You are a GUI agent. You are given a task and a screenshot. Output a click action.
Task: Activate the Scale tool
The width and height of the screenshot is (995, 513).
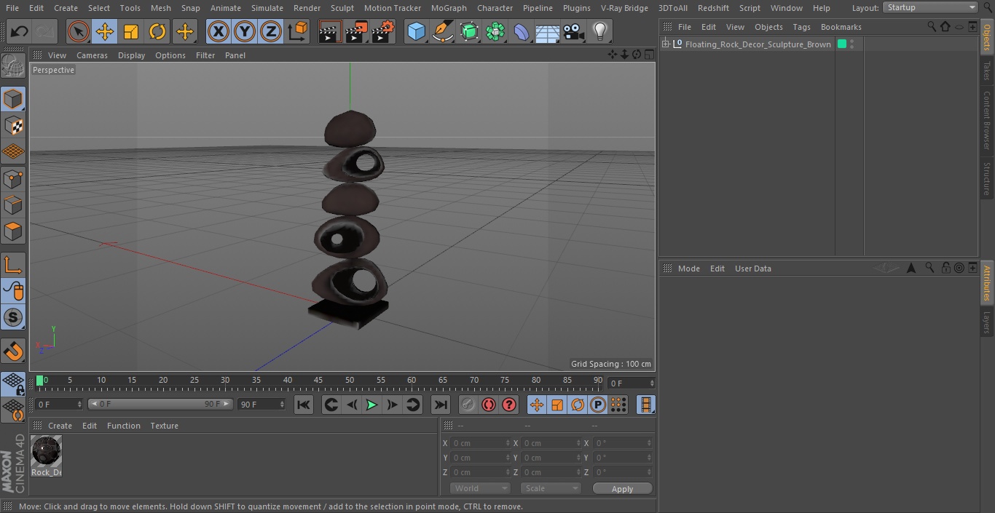[x=131, y=31]
